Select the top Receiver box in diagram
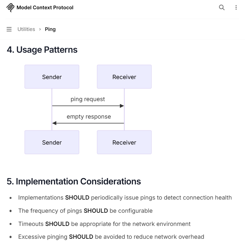This screenshot has width=245, height=246. 124,77
